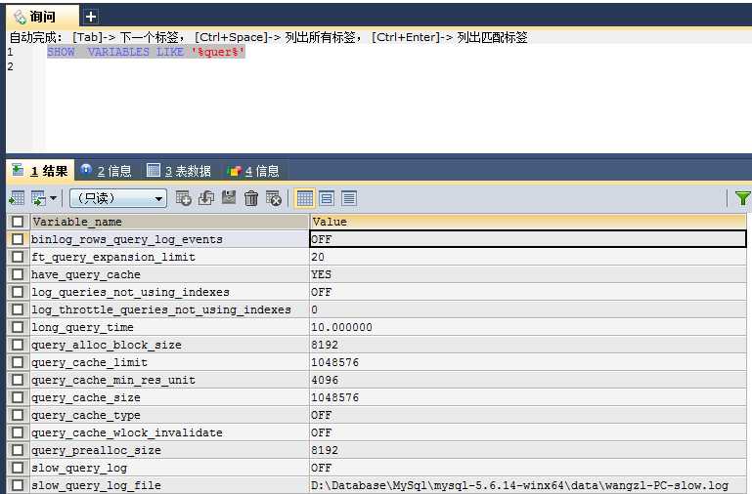Check the ft_query_expansion_limit row checkbox
Screen dimensions: 752x494
[18, 257]
